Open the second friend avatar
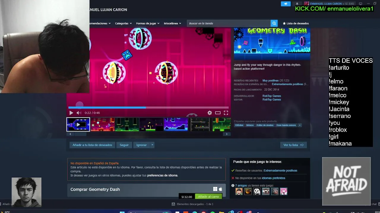The width and height of the screenshot is (380, 213). tap(248, 191)
